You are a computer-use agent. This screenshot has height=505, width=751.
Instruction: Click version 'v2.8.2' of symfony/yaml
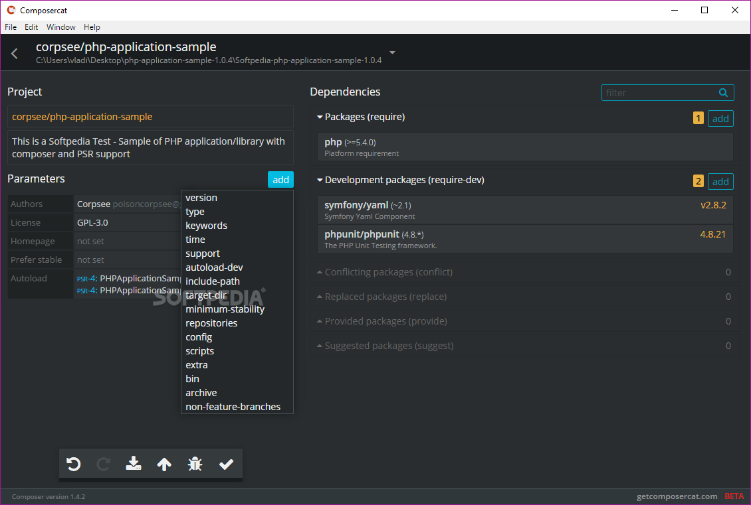tap(713, 205)
